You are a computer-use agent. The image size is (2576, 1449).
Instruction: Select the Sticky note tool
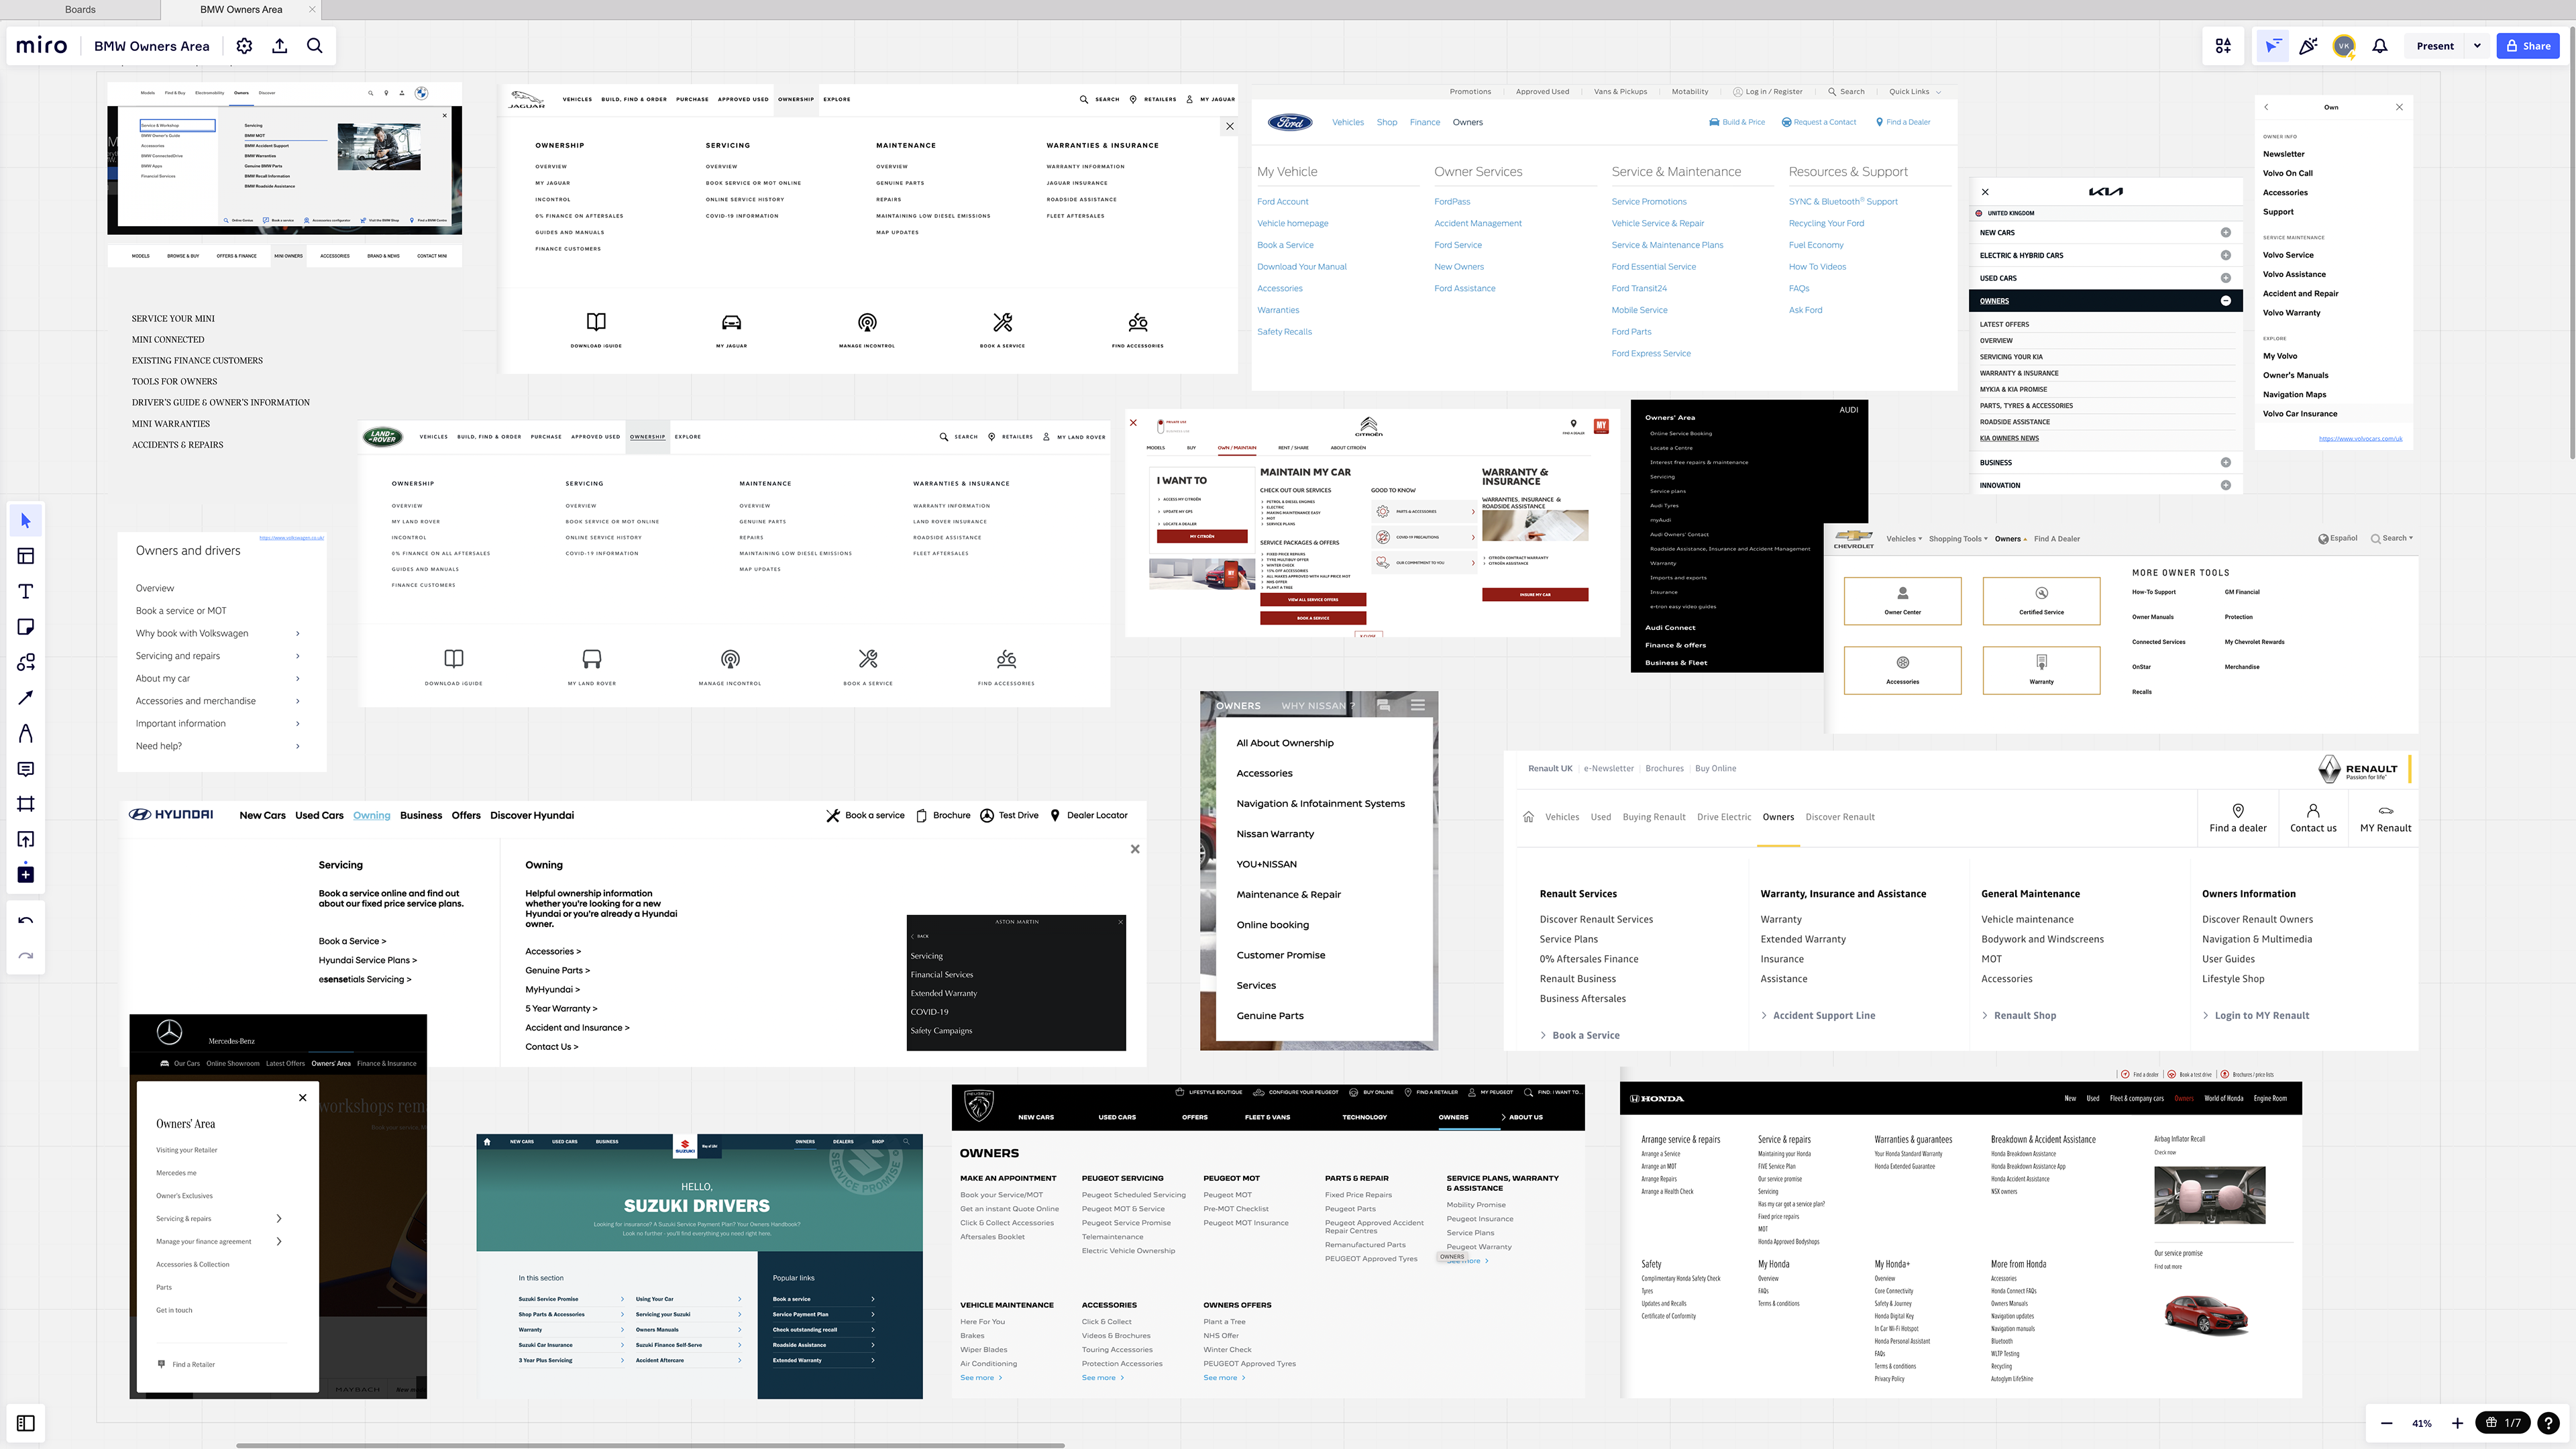(26, 627)
